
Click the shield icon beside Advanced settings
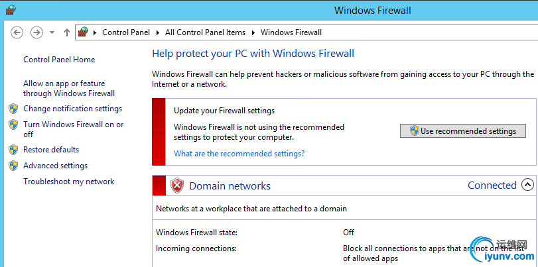coord(13,166)
